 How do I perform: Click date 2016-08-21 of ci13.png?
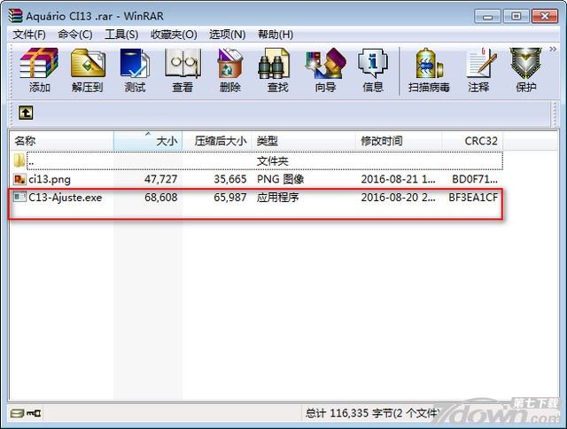tap(398, 179)
